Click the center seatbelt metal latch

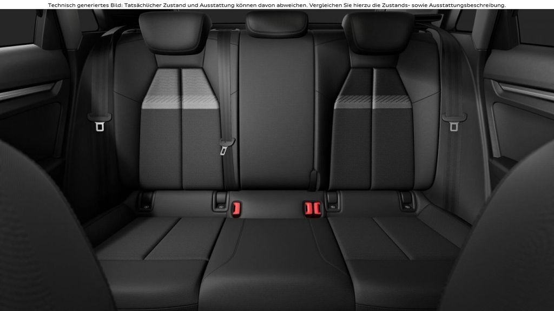point(224,147)
